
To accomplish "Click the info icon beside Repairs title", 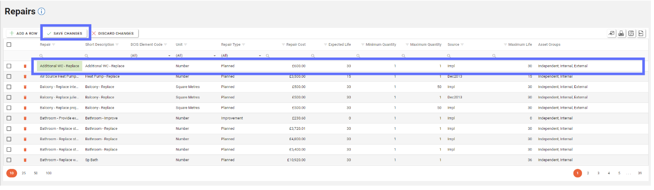I will tap(41, 12).
